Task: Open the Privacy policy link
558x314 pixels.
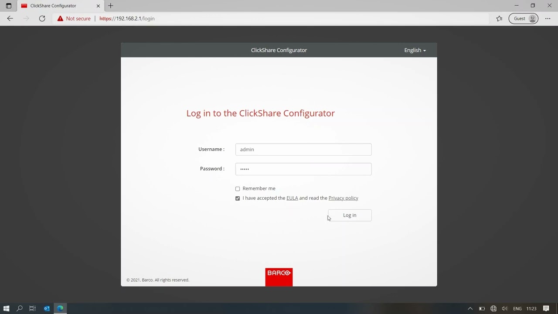Action: [343, 198]
